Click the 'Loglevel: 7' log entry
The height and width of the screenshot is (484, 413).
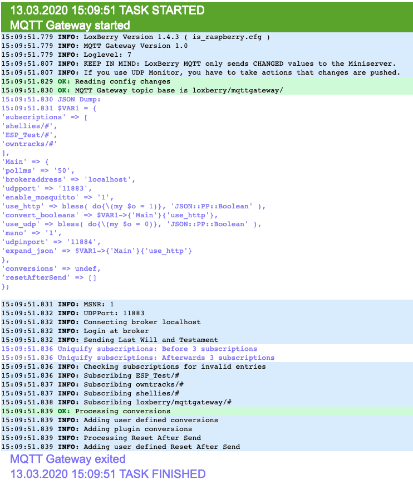tap(207, 55)
